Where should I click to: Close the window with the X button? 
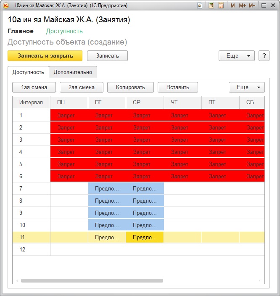(x=273, y=5)
